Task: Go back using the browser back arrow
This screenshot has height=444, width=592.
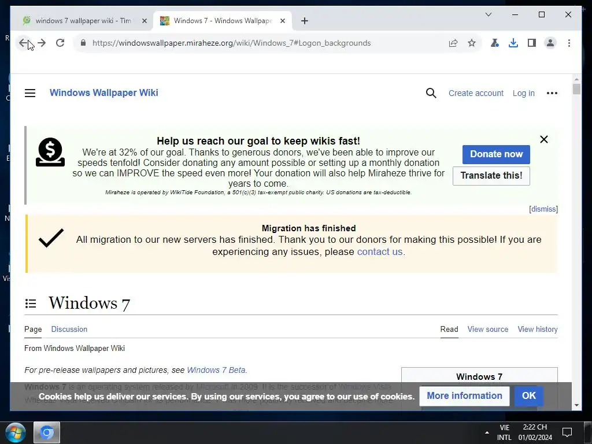Action: tap(23, 43)
